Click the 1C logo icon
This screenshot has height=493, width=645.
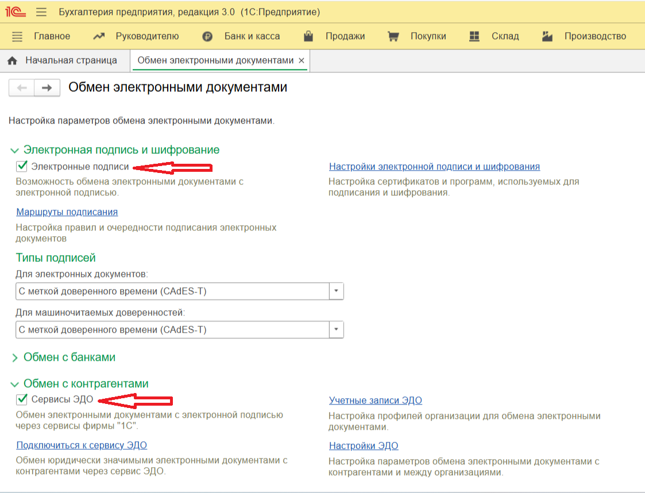14,12
